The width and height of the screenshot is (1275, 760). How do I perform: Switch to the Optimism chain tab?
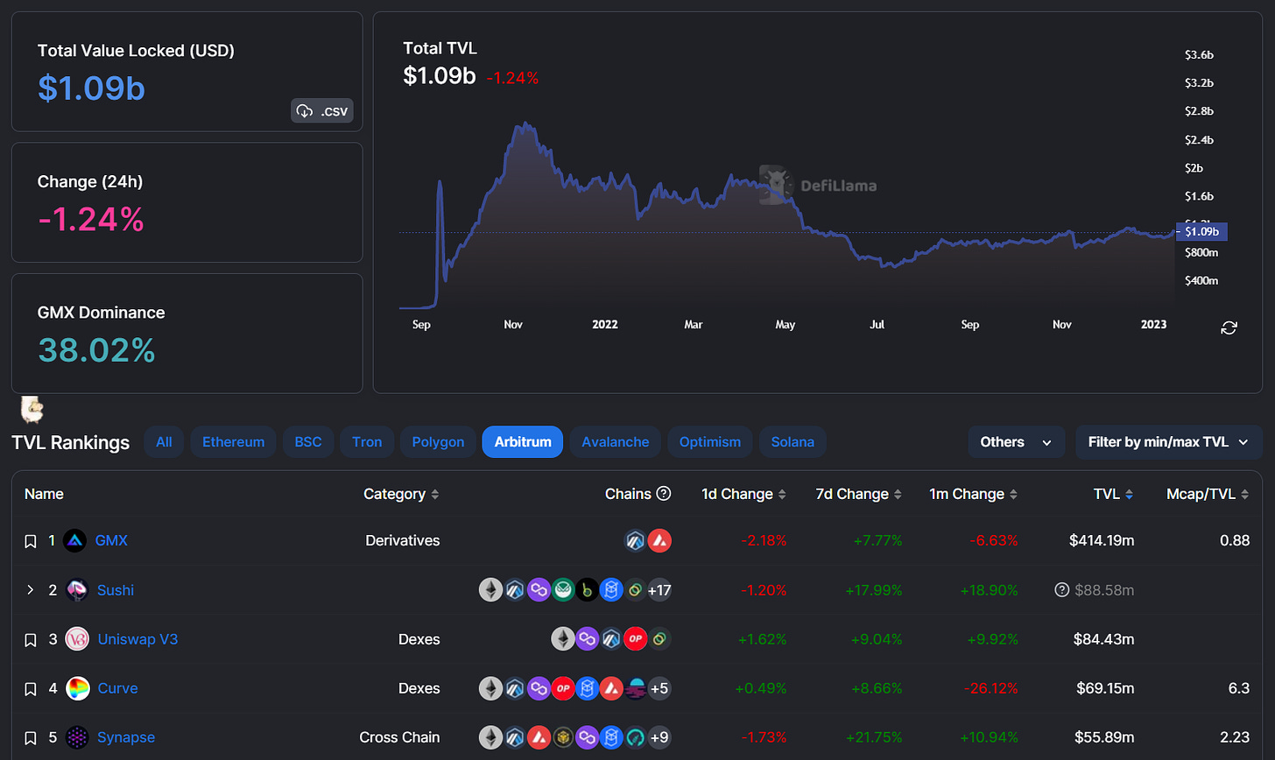(x=709, y=442)
